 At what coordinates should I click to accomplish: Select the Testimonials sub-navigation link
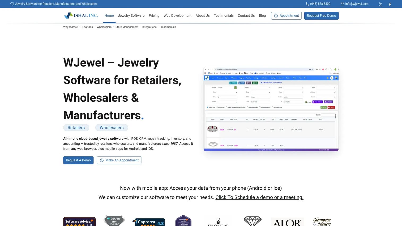pyautogui.click(x=168, y=27)
